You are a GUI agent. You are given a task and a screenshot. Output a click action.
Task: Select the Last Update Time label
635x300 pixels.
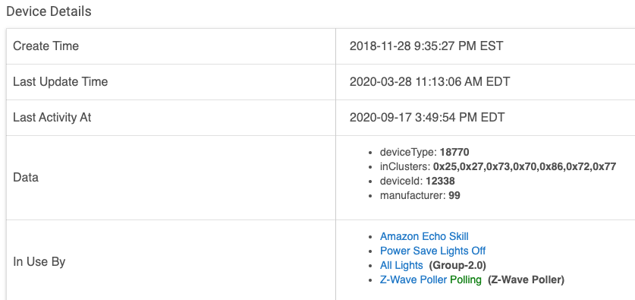click(x=61, y=81)
